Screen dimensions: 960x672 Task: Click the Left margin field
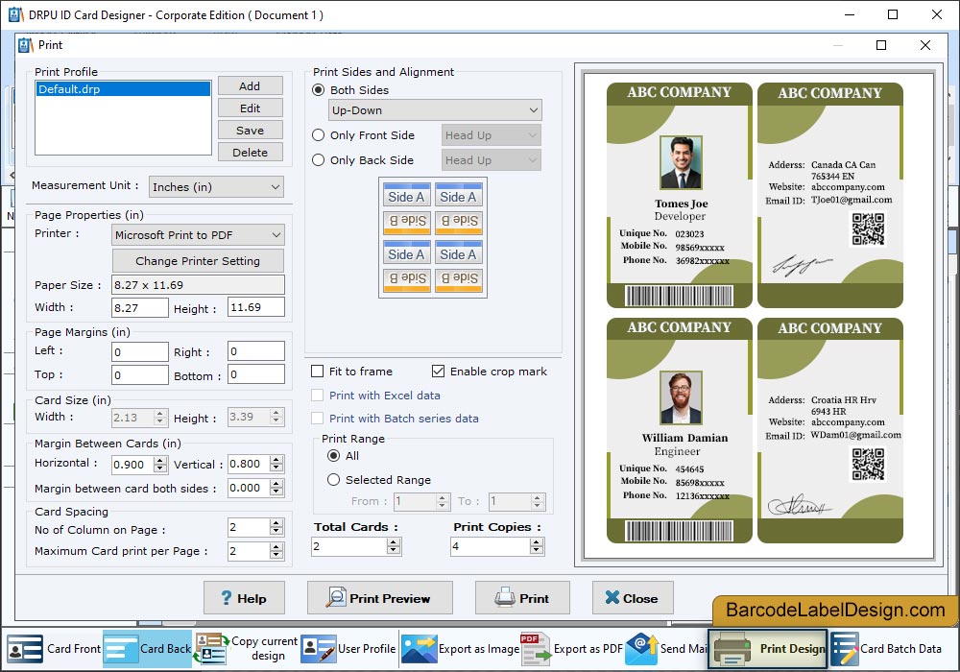click(x=139, y=352)
